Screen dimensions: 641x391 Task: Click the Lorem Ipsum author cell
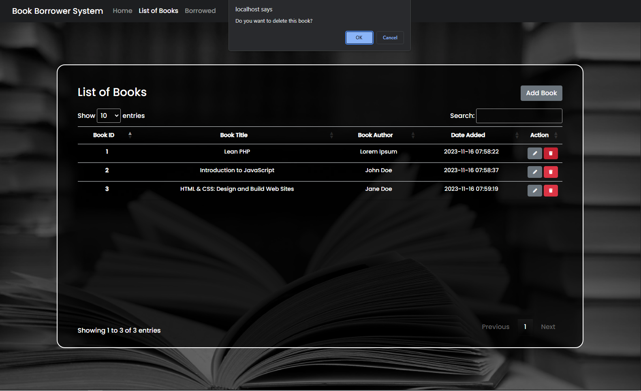[x=378, y=152]
